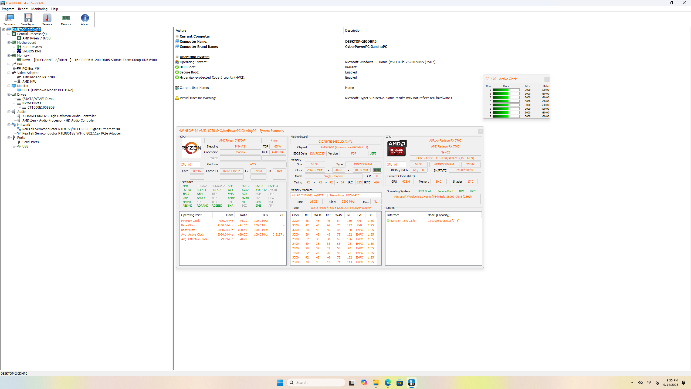
Task: Click the AMD Radeon Graphics logo
Action: coord(397,148)
